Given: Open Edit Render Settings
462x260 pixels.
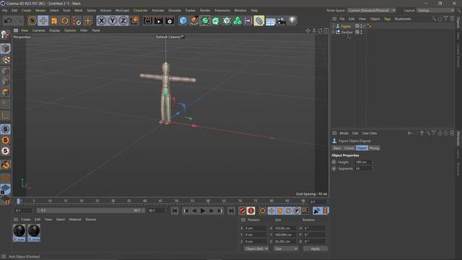Looking at the screenshot, I should (170, 21).
